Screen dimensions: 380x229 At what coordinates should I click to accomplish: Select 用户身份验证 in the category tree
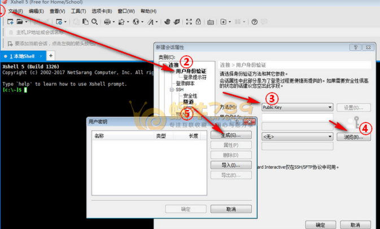pos(191,71)
